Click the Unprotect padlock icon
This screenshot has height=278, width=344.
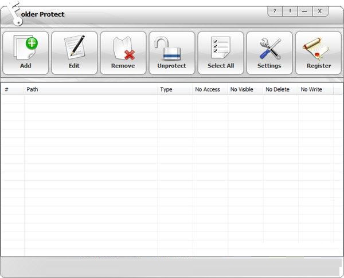pyautogui.click(x=172, y=48)
